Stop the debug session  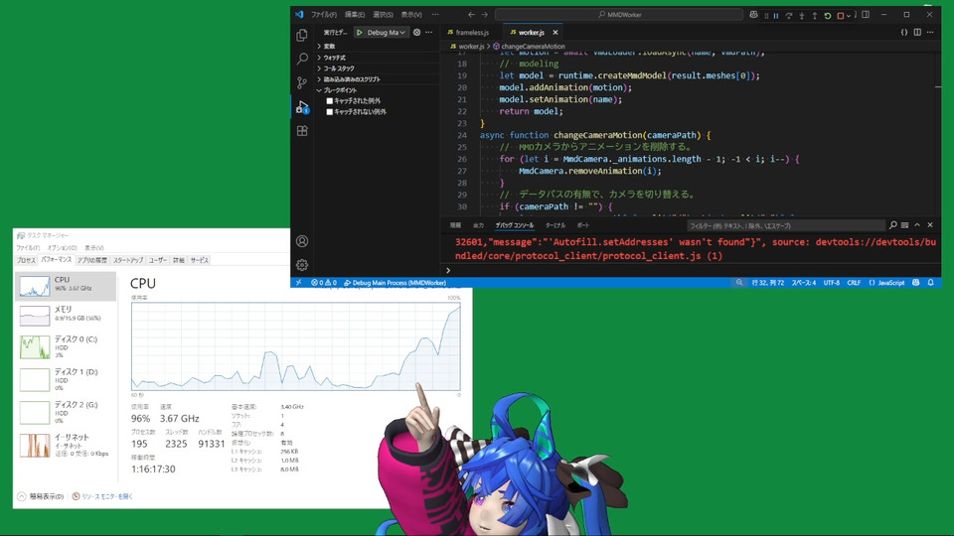841,16
